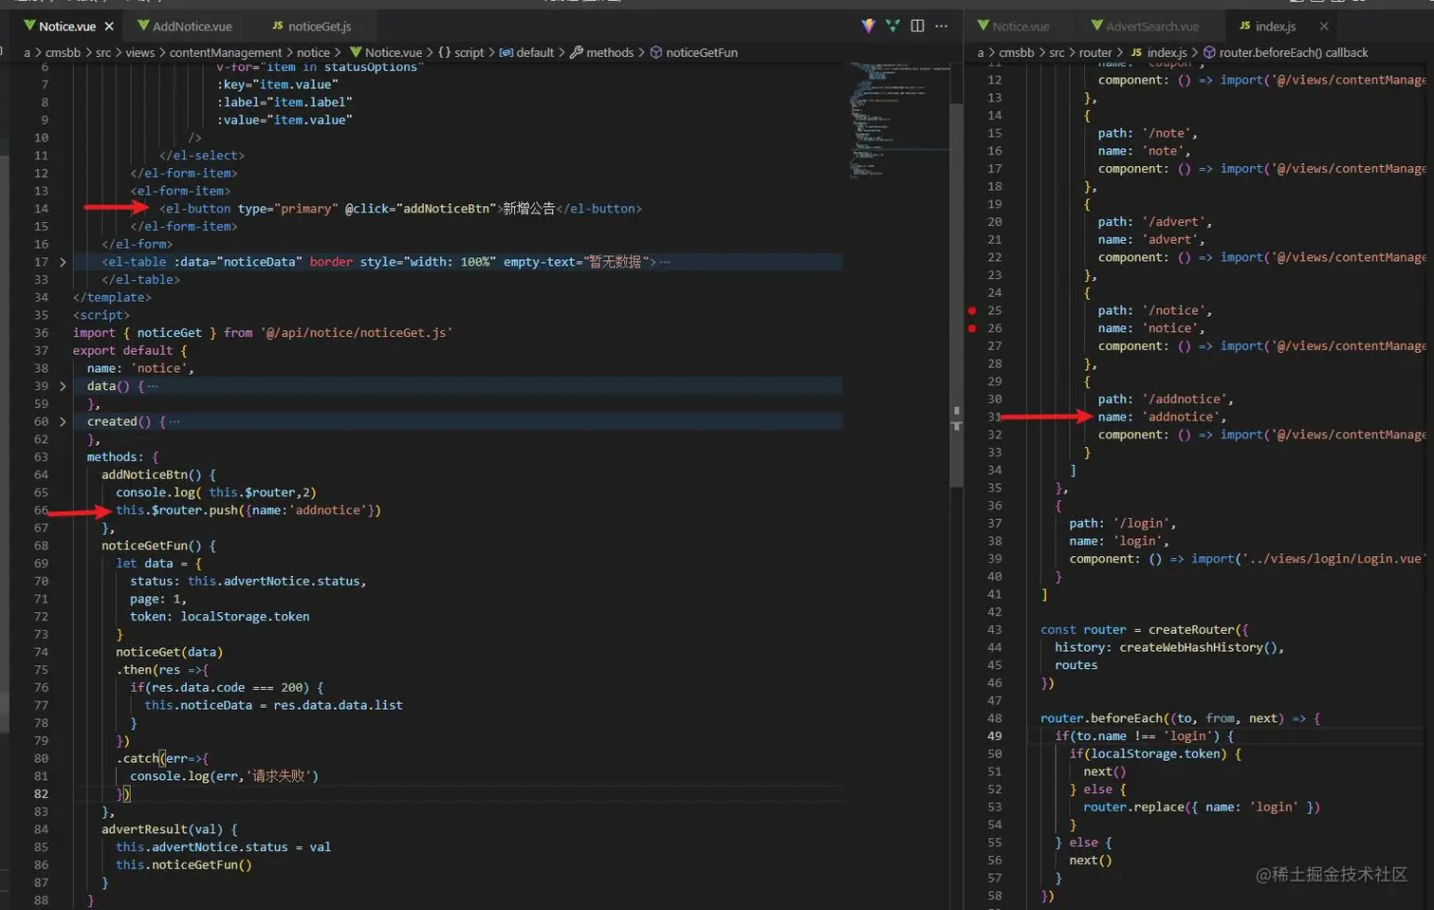Open the left editor's cmsbb breadcrumb
This screenshot has width=1434, height=910.
coord(64,52)
